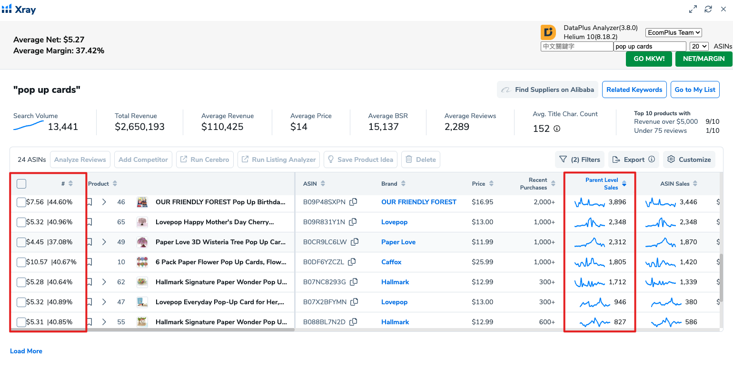Open product thumbnail for OUR FRIENDLY FOREST card

(142, 202)
